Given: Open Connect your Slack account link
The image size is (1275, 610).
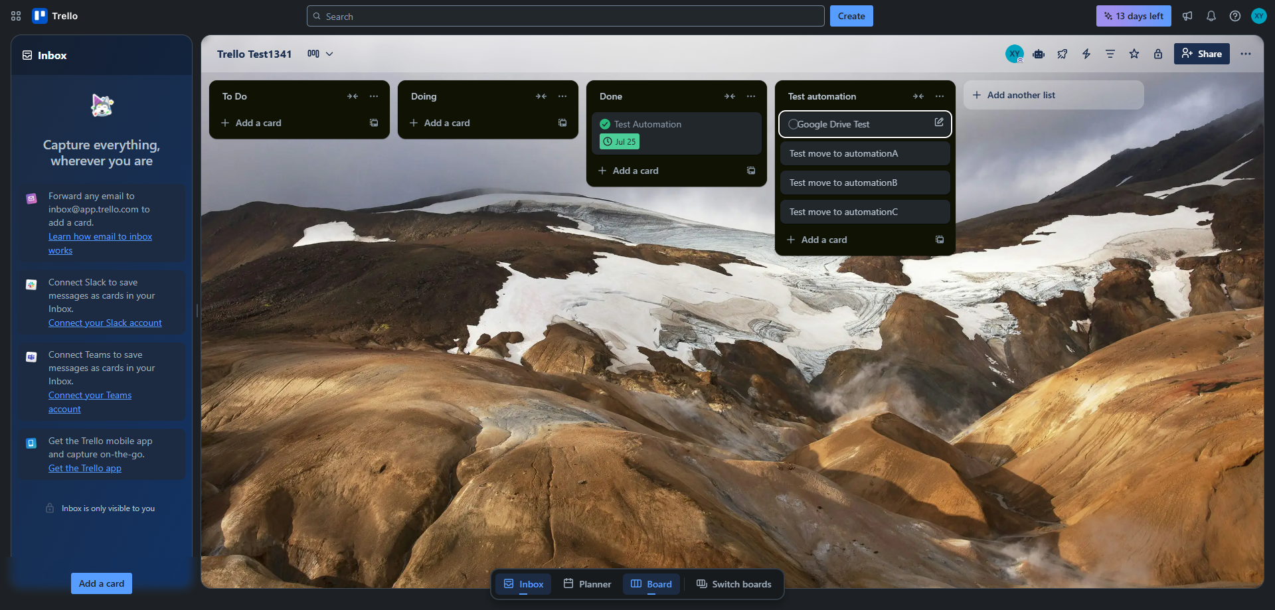Looking at the screenshot, I should (x=105, y=323).
